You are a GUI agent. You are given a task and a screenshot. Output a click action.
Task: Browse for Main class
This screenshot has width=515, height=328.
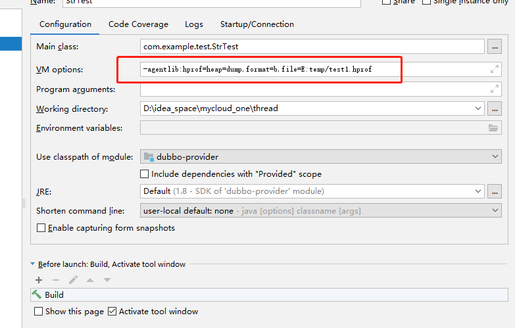pyautogui.click(x=495, y=47)
